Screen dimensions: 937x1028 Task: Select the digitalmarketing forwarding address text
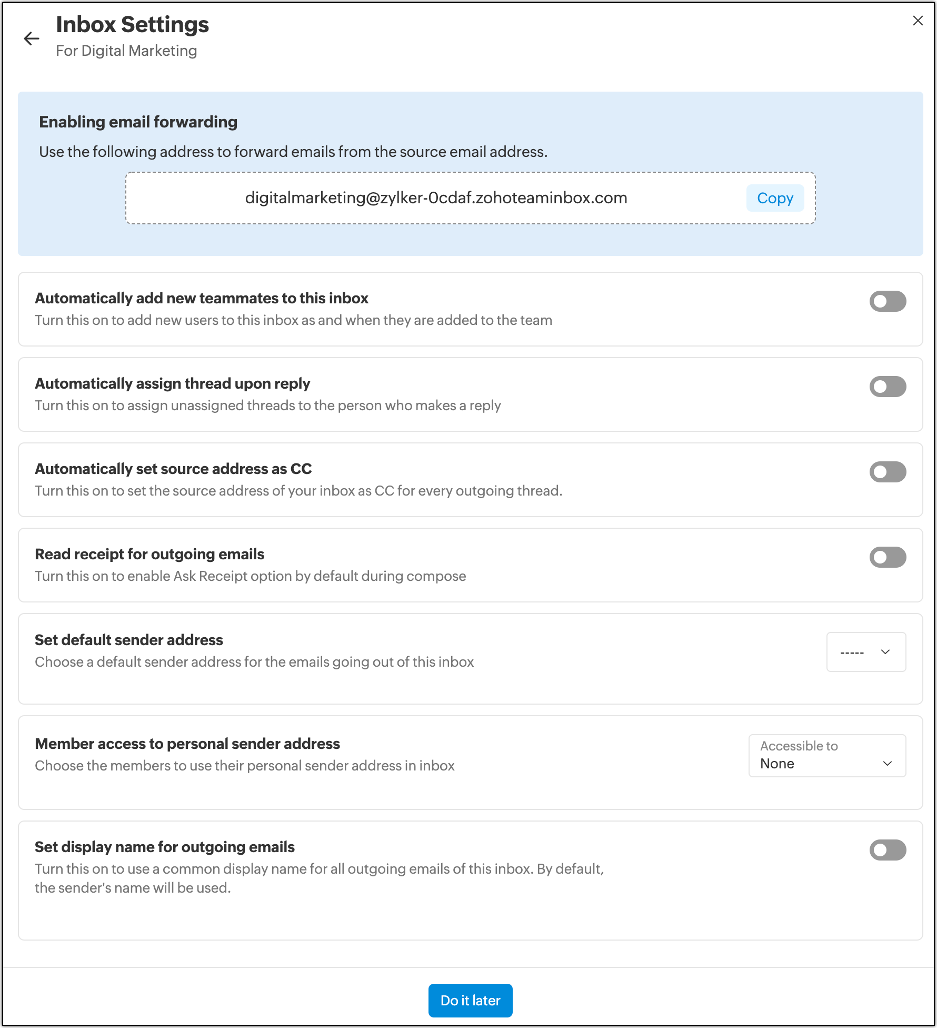click(436, 198)
